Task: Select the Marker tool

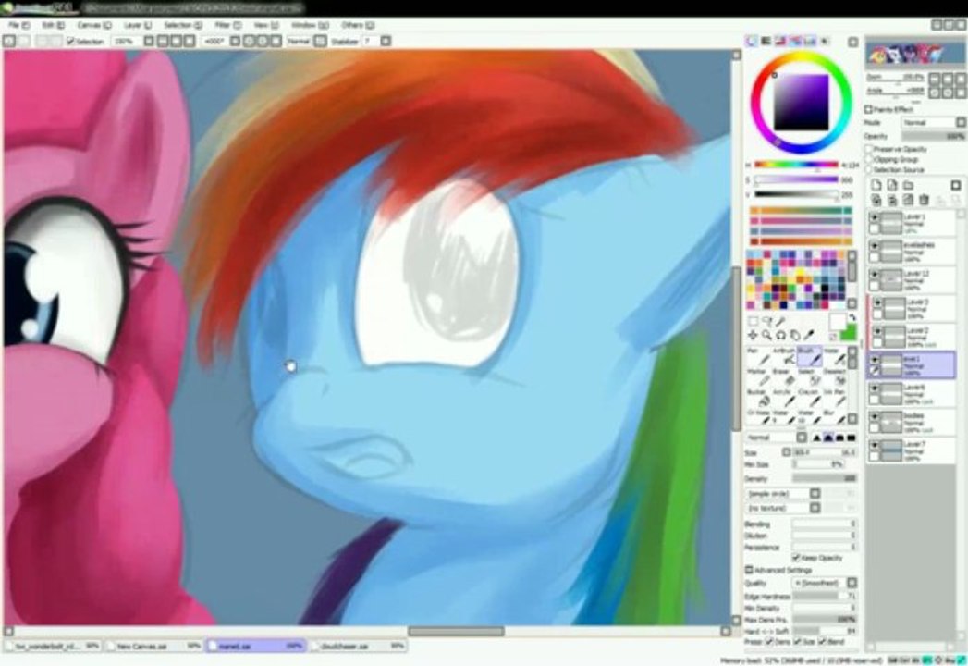Action: pos(758,377)
